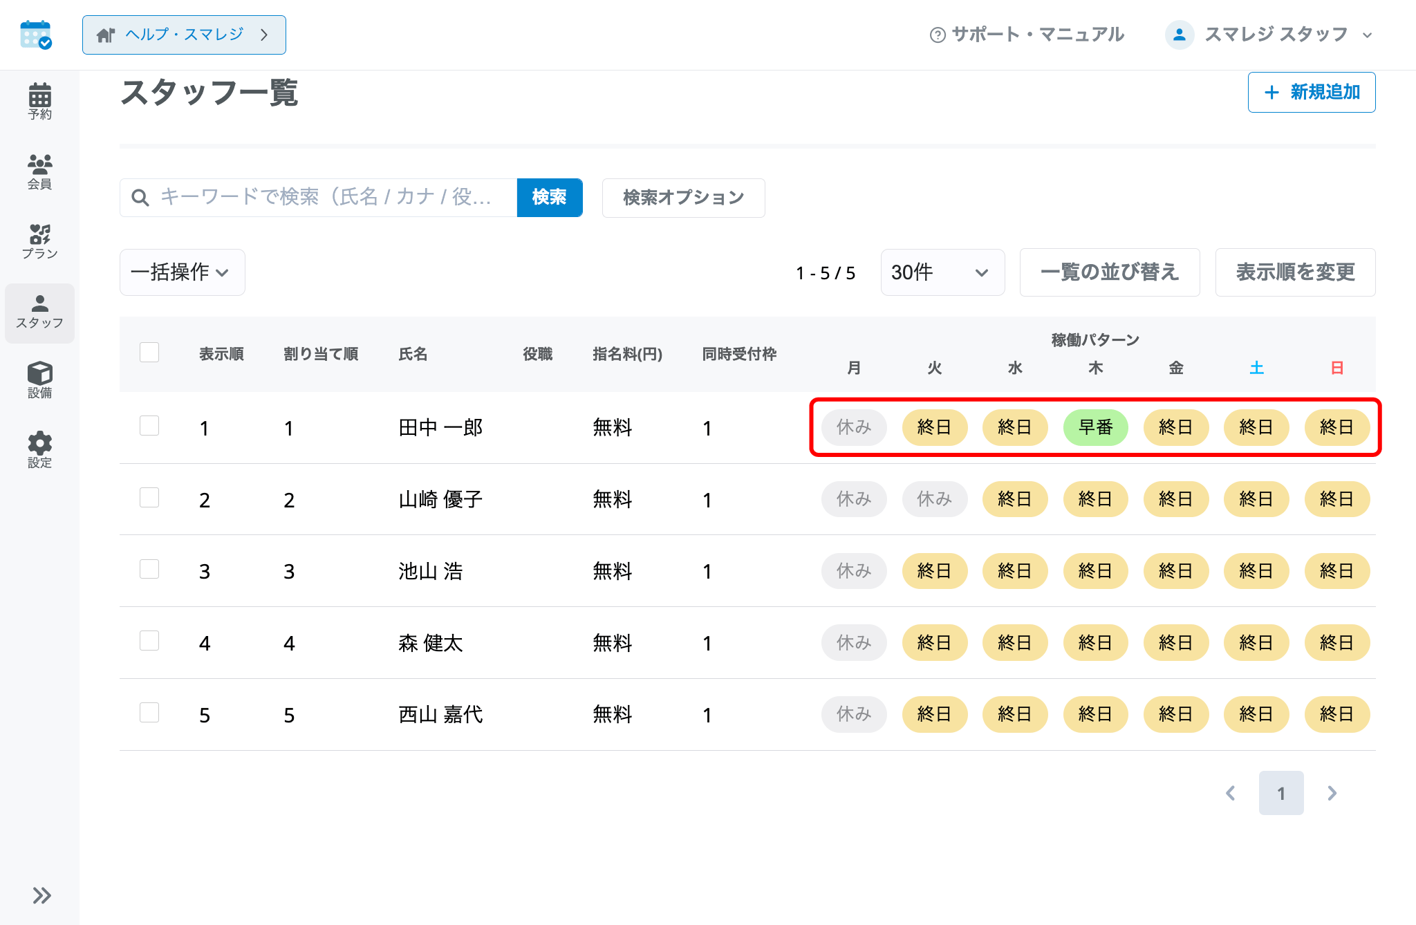
Task: Expand sidebar with double chevron icon
Action: [41, 895]
